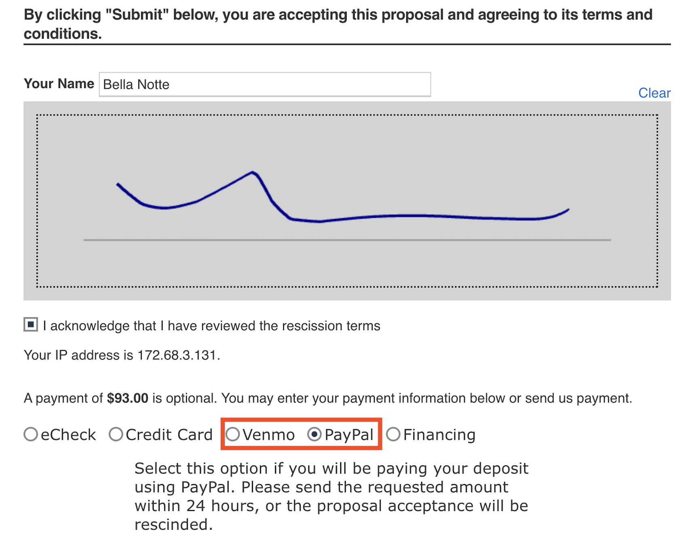Click the PayPal label text
The image size is (691, 544).
click(349, 435)
